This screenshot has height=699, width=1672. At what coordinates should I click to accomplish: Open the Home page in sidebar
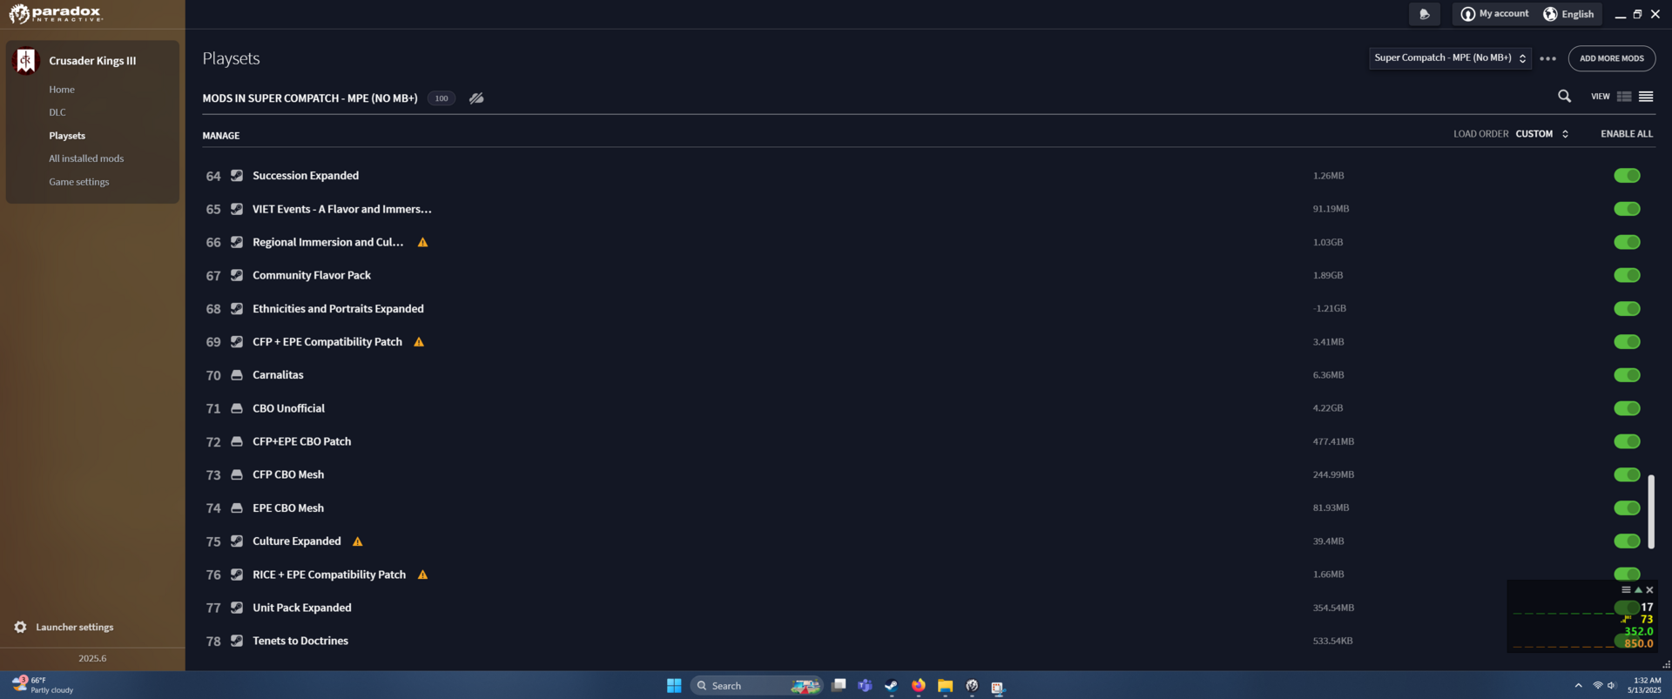pyautogui.click(x=62, y=90)
